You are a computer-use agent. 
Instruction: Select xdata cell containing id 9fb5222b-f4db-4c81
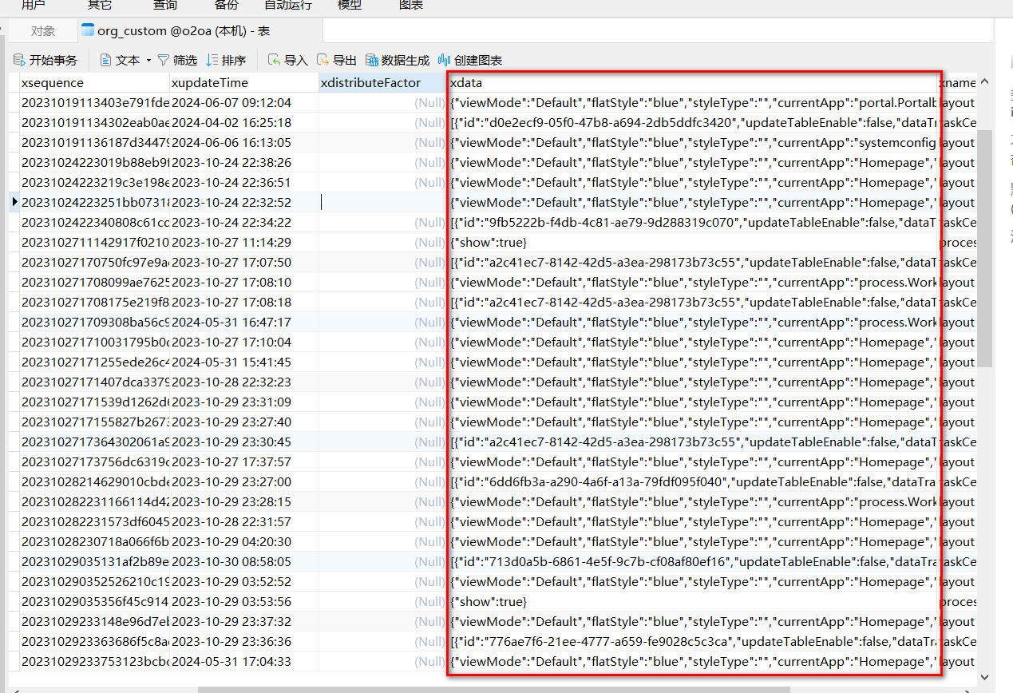pyautogui.click(x=692, y=222)
